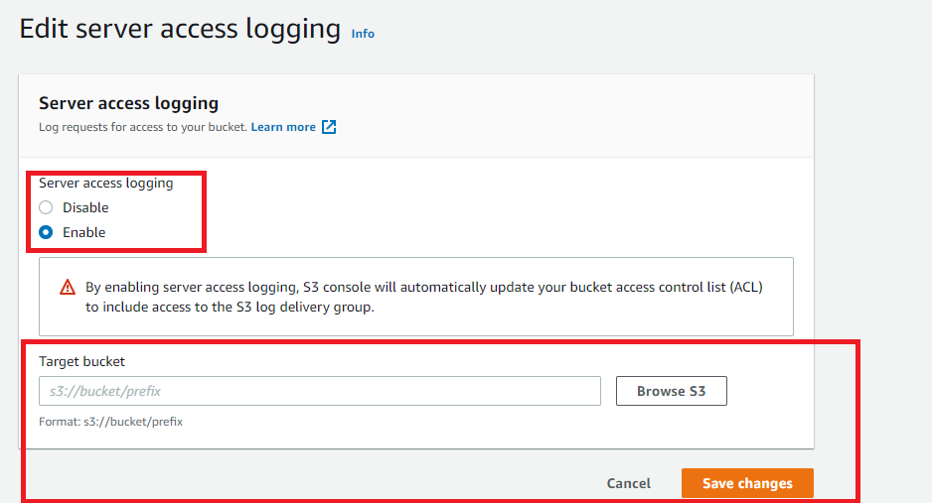Screen dimensions: 932x503
Task: Click the "Target bucket" field label
Action: coord(81,362)
